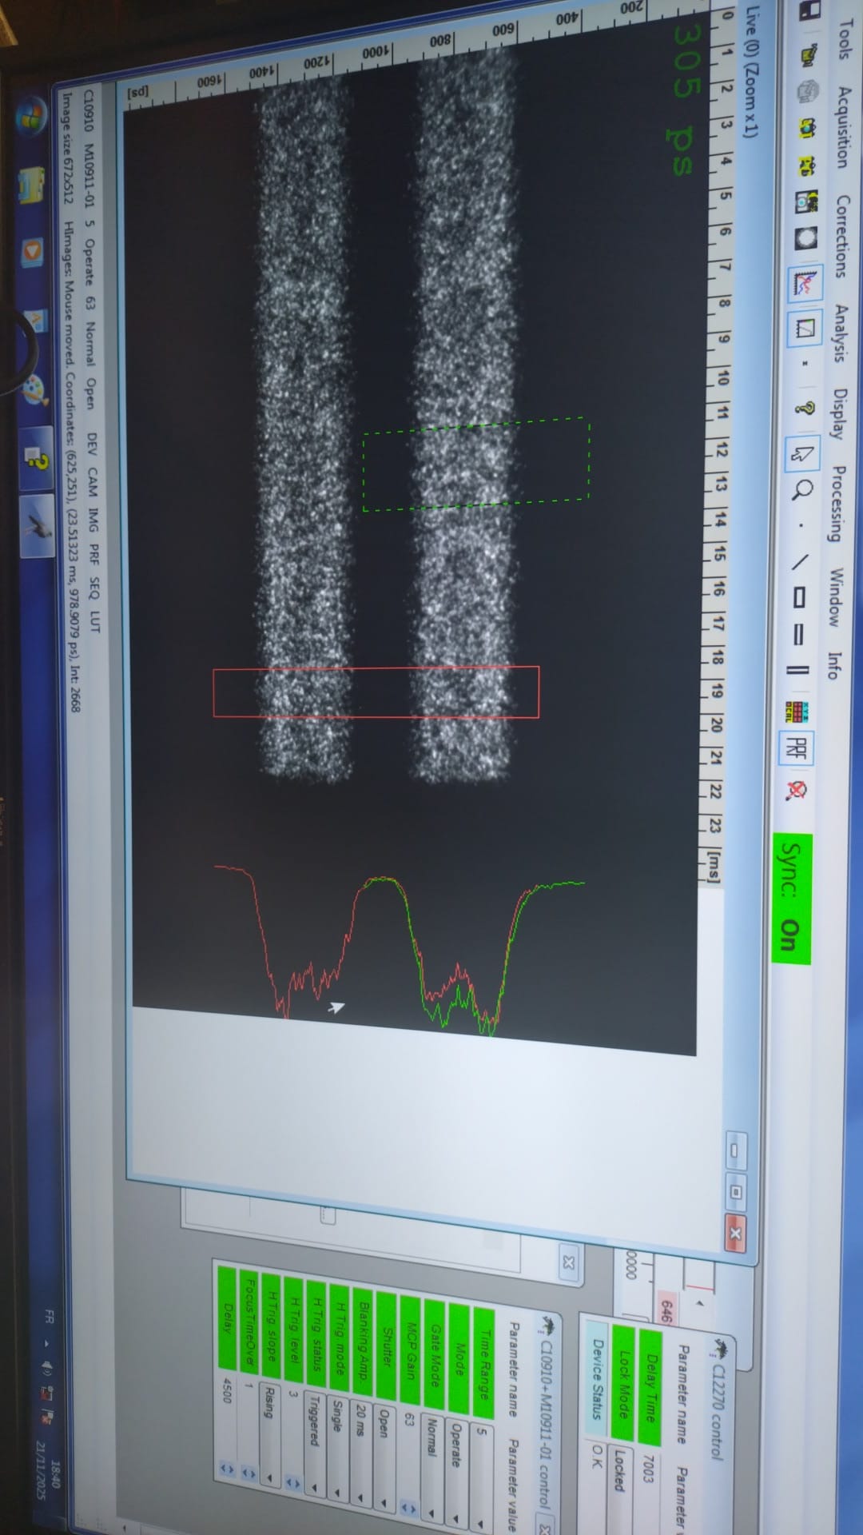Adjust the MCP Gain stepper arrows
Viewport: 863px width, 1535px height.
click(x=409, y=1508)
